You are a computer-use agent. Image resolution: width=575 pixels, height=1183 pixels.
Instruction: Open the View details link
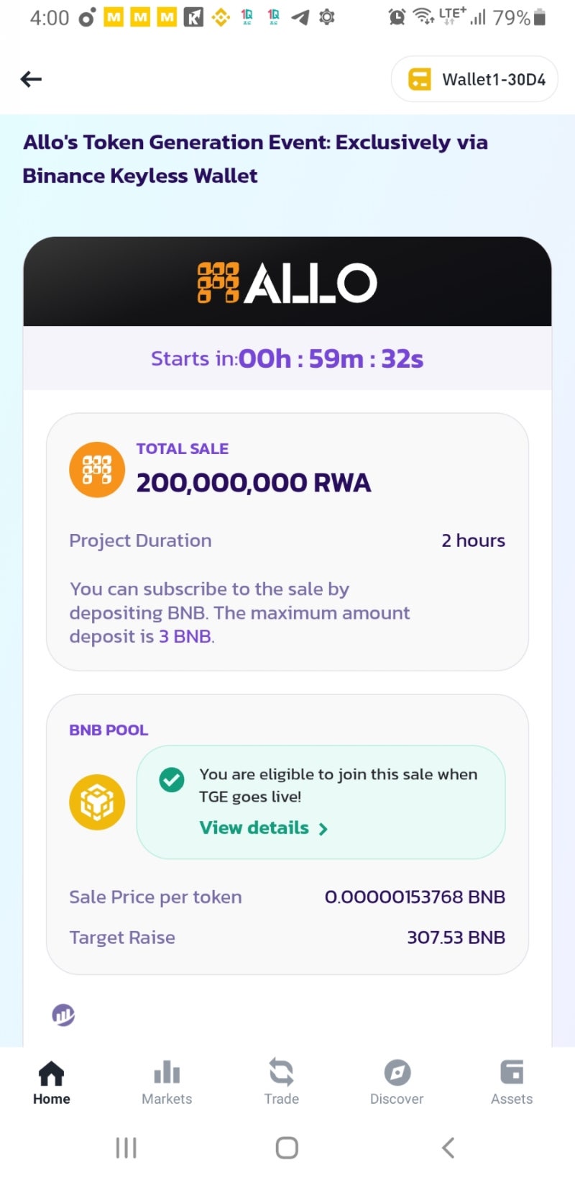[254, 828]
